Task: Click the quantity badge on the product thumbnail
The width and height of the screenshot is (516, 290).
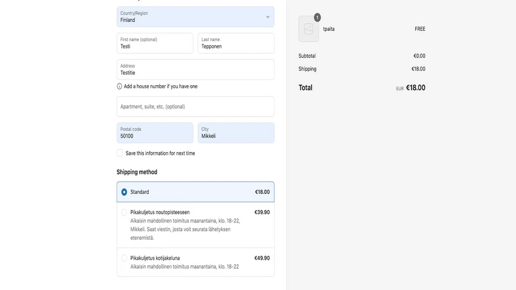Action: 317,17
